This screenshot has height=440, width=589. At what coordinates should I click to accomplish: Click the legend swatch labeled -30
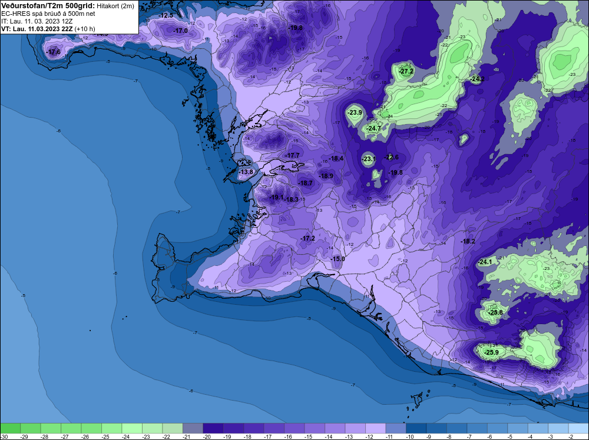tap(10, 428)
